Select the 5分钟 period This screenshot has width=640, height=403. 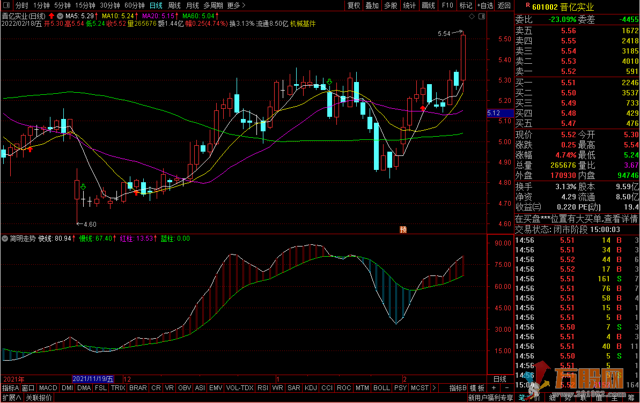point(62,5)
